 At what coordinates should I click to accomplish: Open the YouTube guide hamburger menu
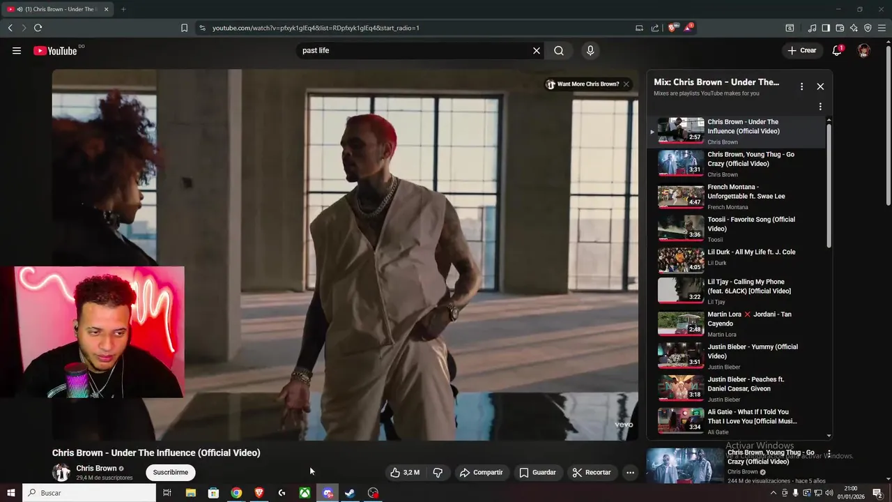click(17, 50)
